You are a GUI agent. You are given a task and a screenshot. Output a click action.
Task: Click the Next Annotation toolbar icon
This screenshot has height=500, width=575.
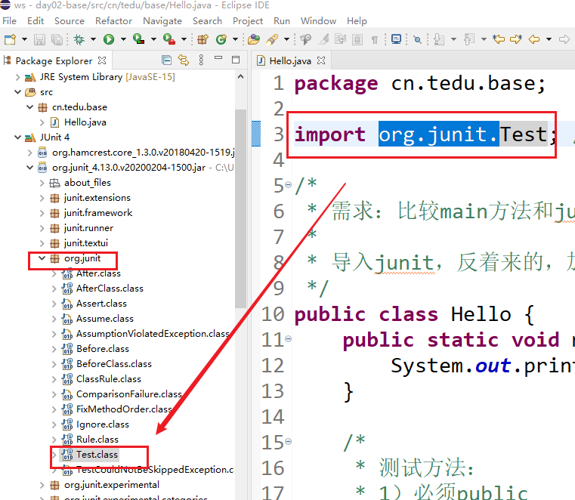tap(439, 39)
